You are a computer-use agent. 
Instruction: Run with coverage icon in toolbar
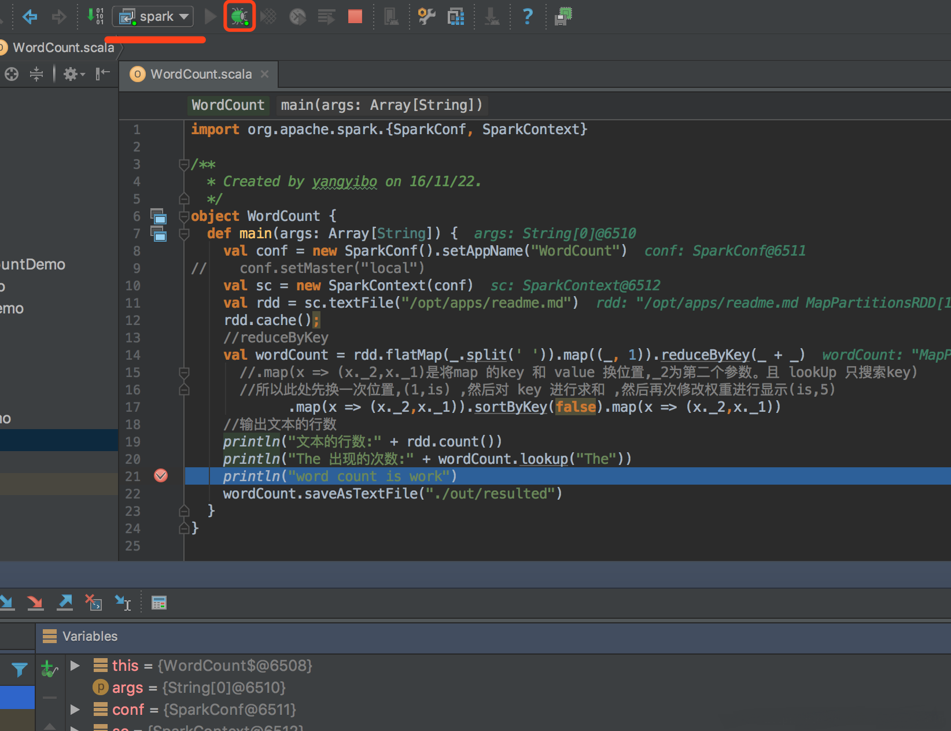coord(268,16)
